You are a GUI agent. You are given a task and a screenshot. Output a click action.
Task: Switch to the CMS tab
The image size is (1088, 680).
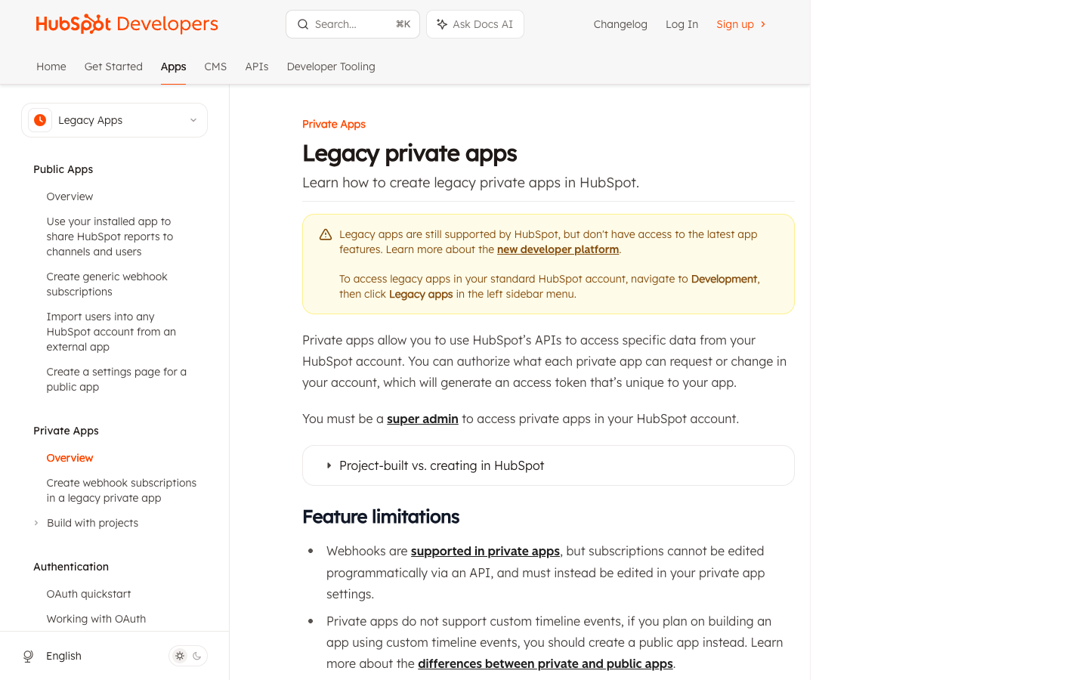pyautogui.click(x=215, y=66)
